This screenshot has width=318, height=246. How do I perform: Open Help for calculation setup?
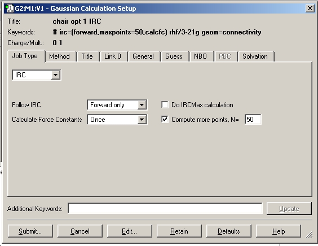(279, 231)
